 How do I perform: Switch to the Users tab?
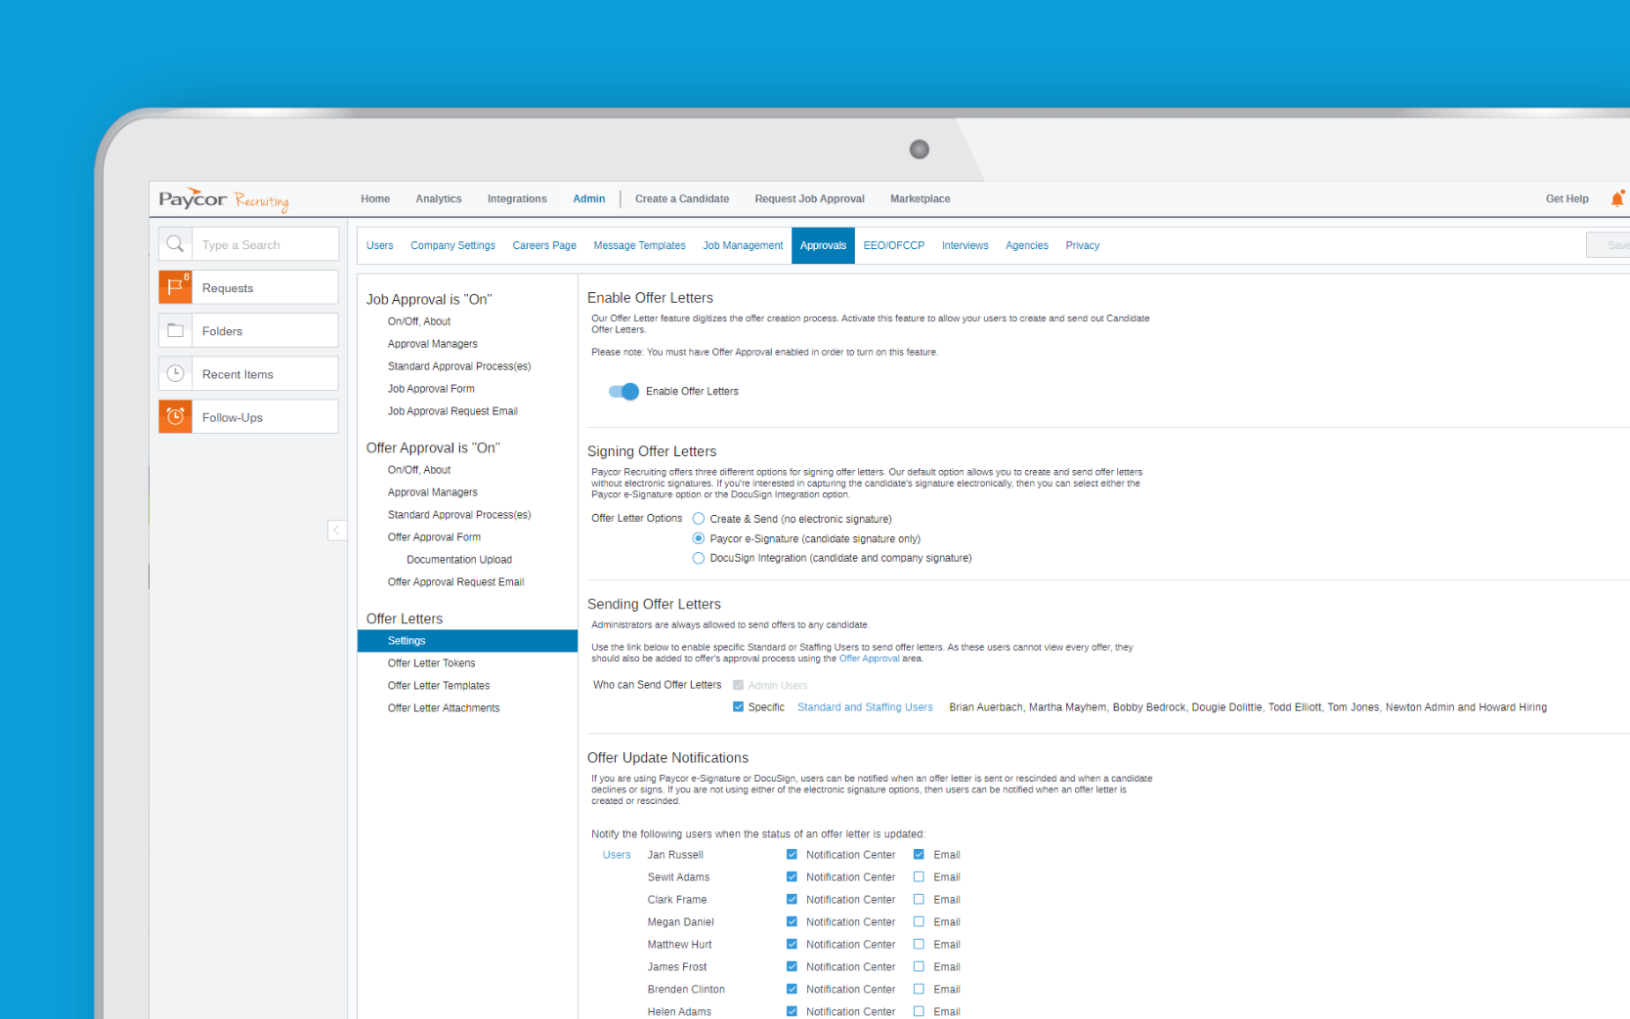pos(380,245)
